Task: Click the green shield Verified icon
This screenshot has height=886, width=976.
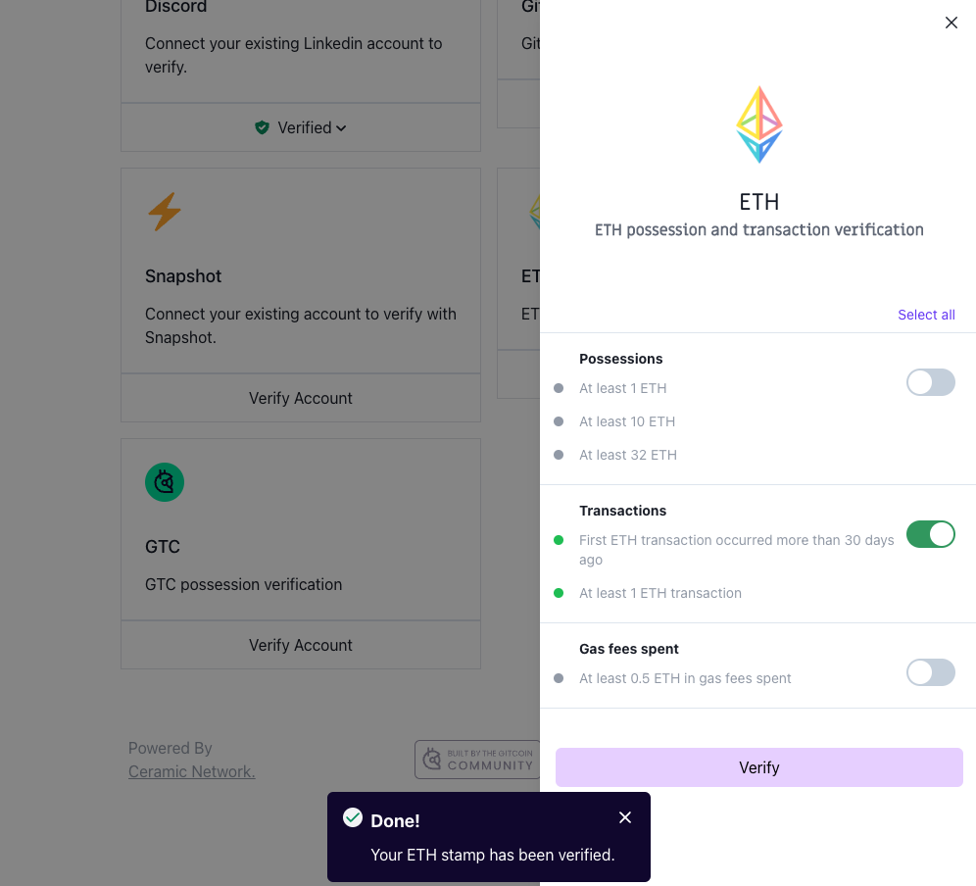Action: [262, 127]
